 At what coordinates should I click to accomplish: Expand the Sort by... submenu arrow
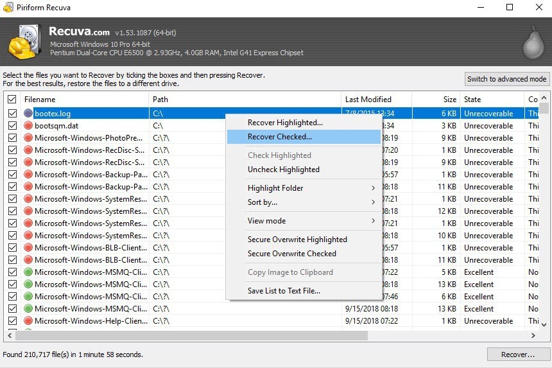[x=373, y=202]
